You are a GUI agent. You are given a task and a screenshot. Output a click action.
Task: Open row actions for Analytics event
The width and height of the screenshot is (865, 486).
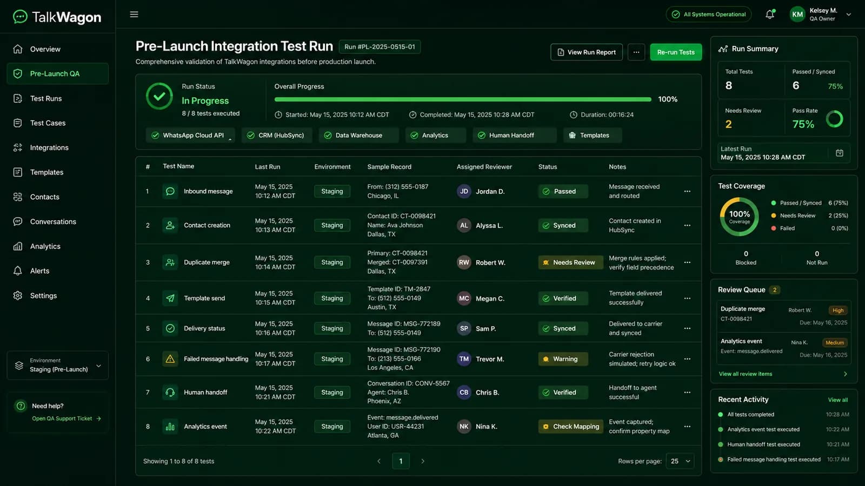click(687, 427)
